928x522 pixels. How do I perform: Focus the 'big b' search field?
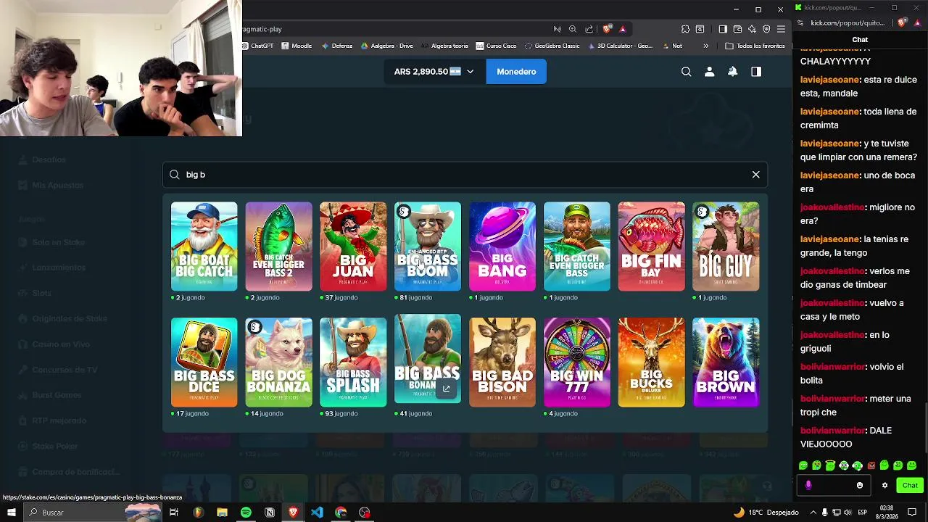coord(465,175)
